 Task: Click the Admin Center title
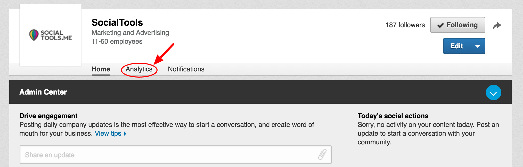coord(43,92)
